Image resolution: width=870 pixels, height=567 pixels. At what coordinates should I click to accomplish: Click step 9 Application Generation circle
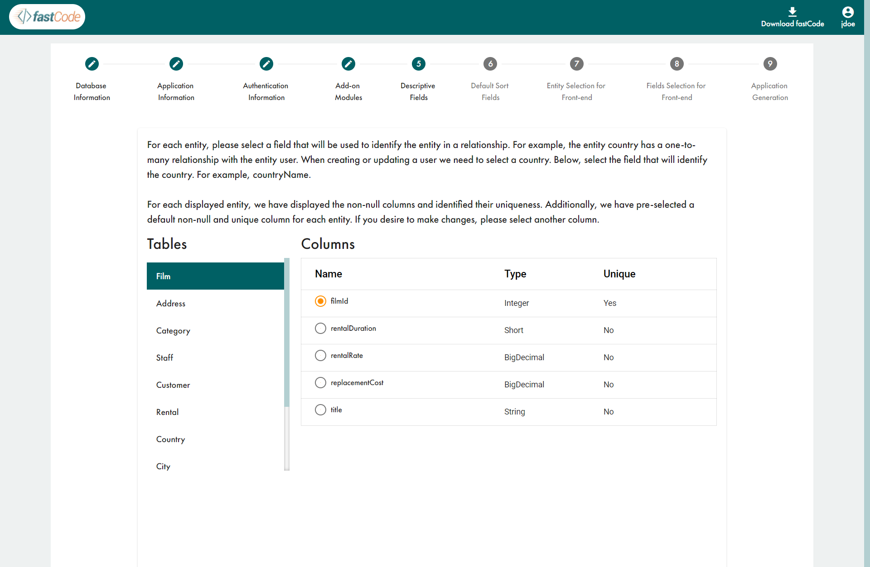(770, 64)
